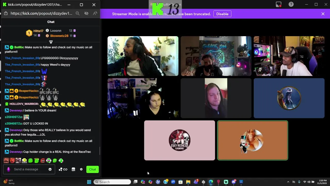Select the Game On neon webcam tile
The height and width of the screenshot is (186, 330).
(x=216, y=56)
